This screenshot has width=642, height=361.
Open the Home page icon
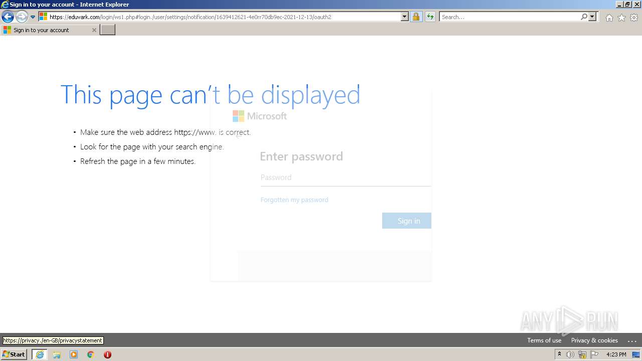tap(609, 18)
